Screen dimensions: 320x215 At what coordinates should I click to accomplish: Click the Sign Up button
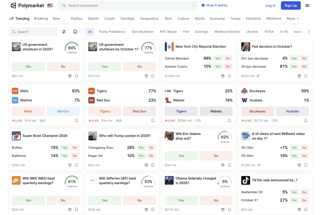pos(291,5)
